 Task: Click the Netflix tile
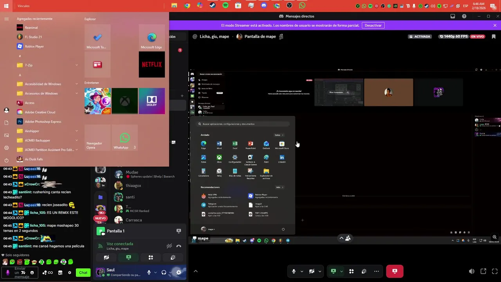click(152, 64)
